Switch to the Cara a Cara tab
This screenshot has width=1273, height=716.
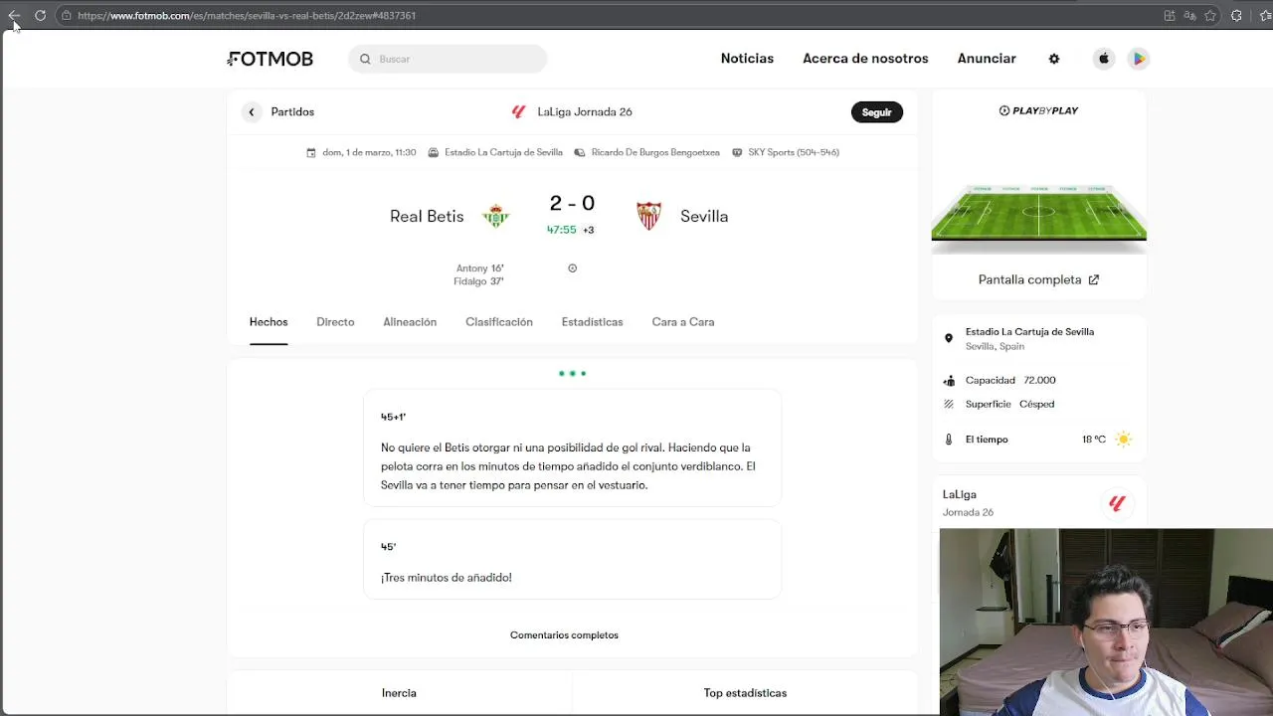683,322
